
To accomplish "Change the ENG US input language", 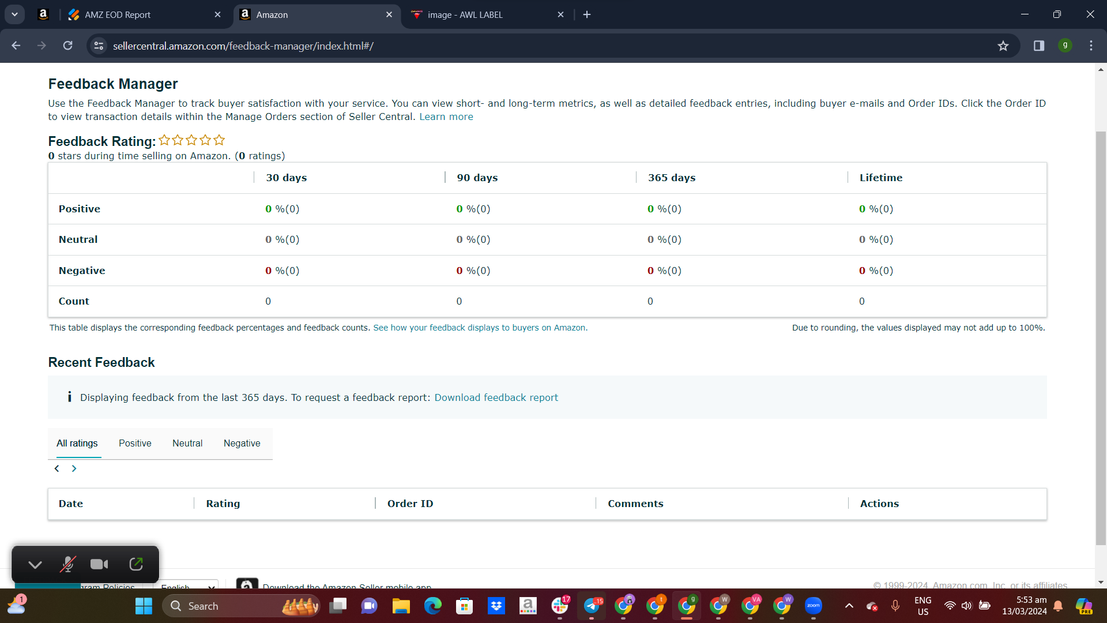I will [x=922, y=606].
